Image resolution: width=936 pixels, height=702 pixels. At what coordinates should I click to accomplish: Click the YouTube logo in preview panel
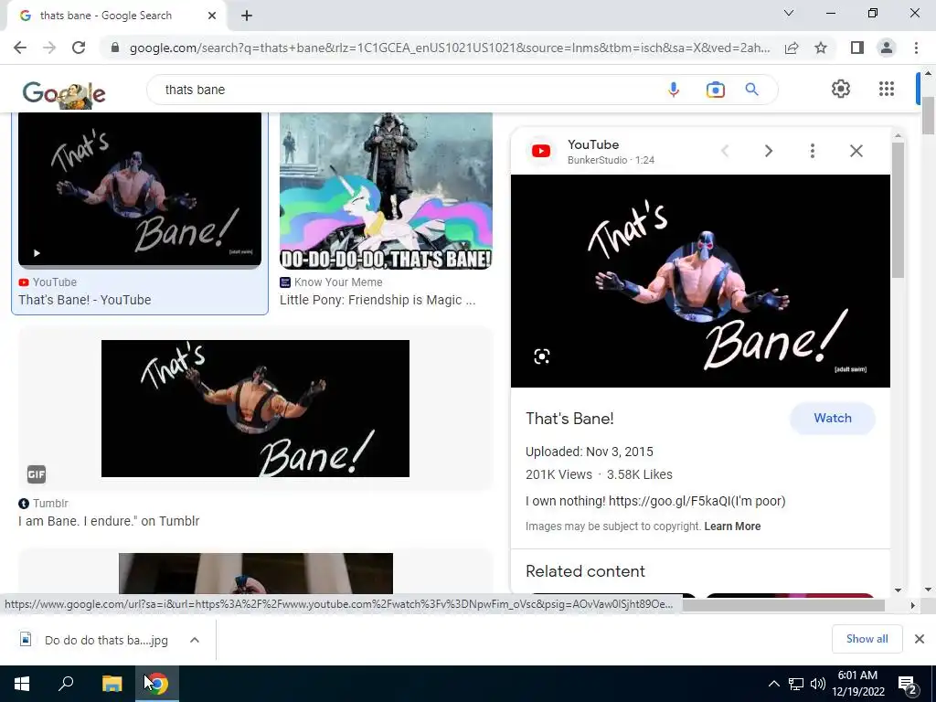(x=541, y=151)
